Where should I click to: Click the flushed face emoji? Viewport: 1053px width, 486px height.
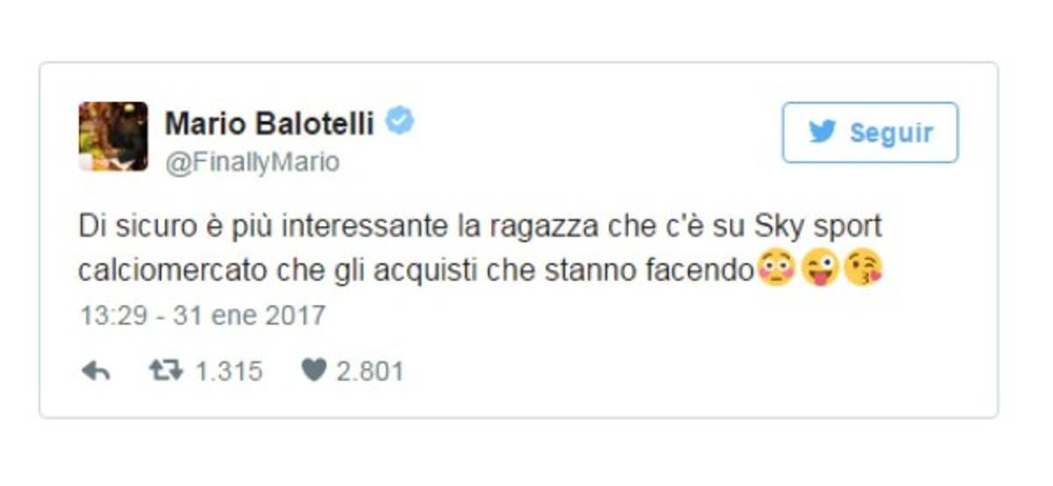[x=774, y=270]
